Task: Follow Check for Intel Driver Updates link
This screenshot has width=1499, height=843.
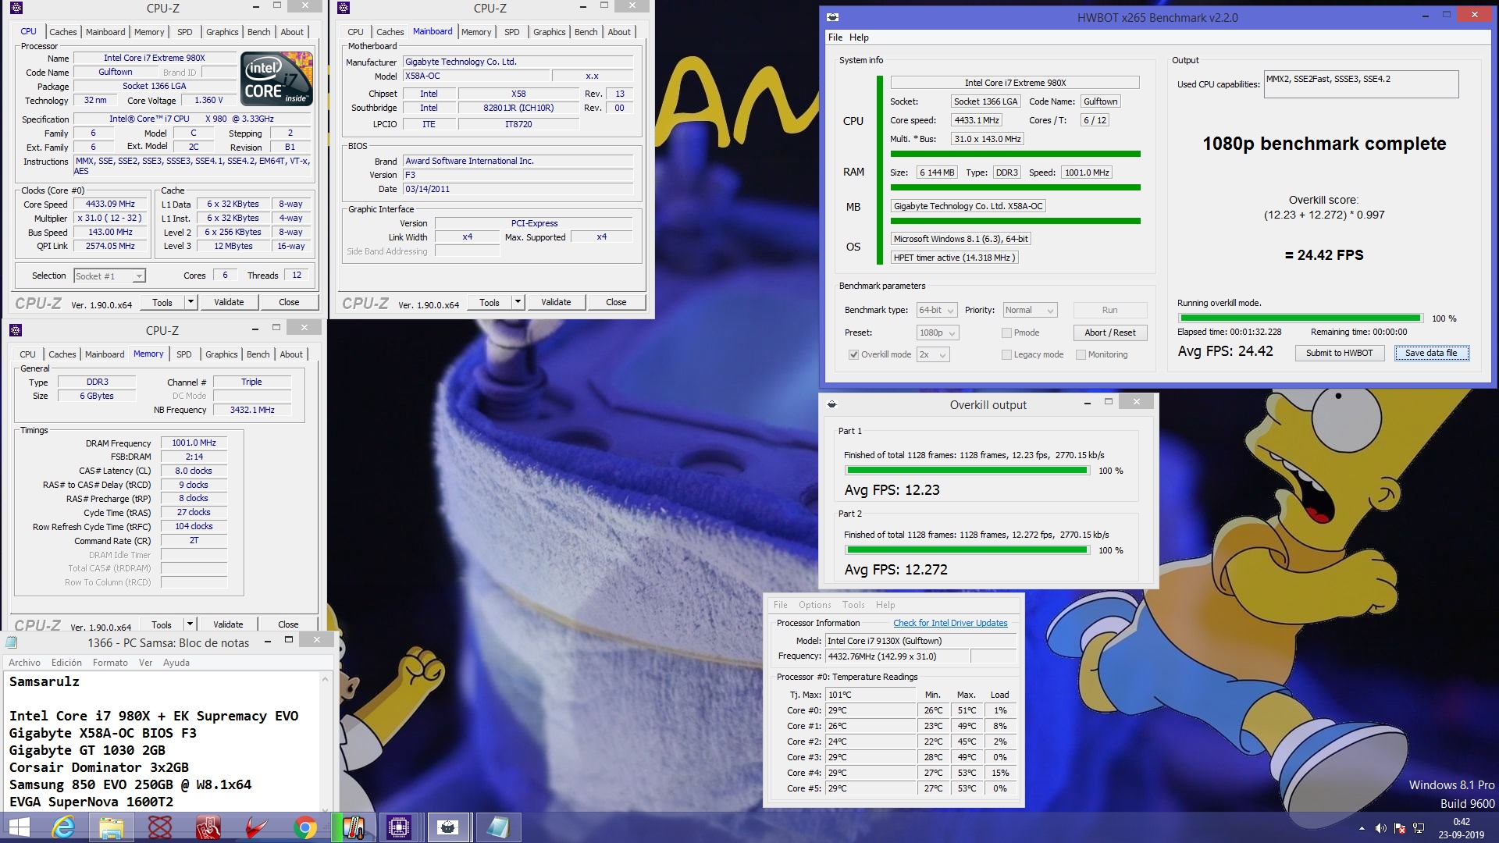Action: [x=950, y=623]
